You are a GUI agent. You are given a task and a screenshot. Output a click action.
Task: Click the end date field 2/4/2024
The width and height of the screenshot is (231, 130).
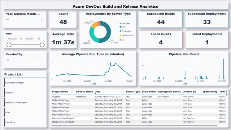(x=30, y=39)
